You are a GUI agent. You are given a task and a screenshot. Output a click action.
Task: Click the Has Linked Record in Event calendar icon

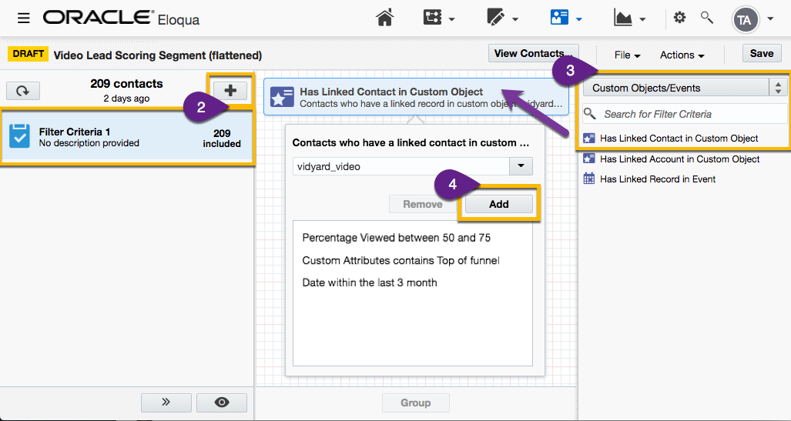coord(588,179)
